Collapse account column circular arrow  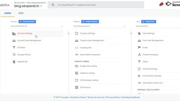[68, 33]
